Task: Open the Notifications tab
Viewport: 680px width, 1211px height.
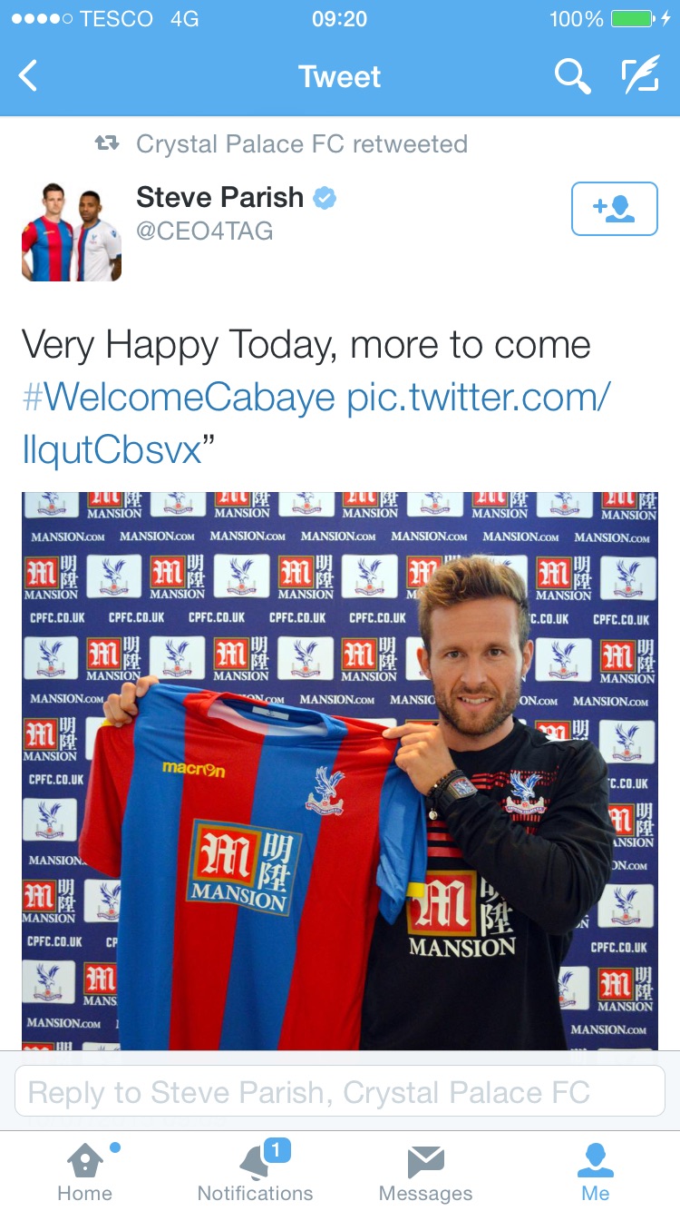Action: [256, 1172]
